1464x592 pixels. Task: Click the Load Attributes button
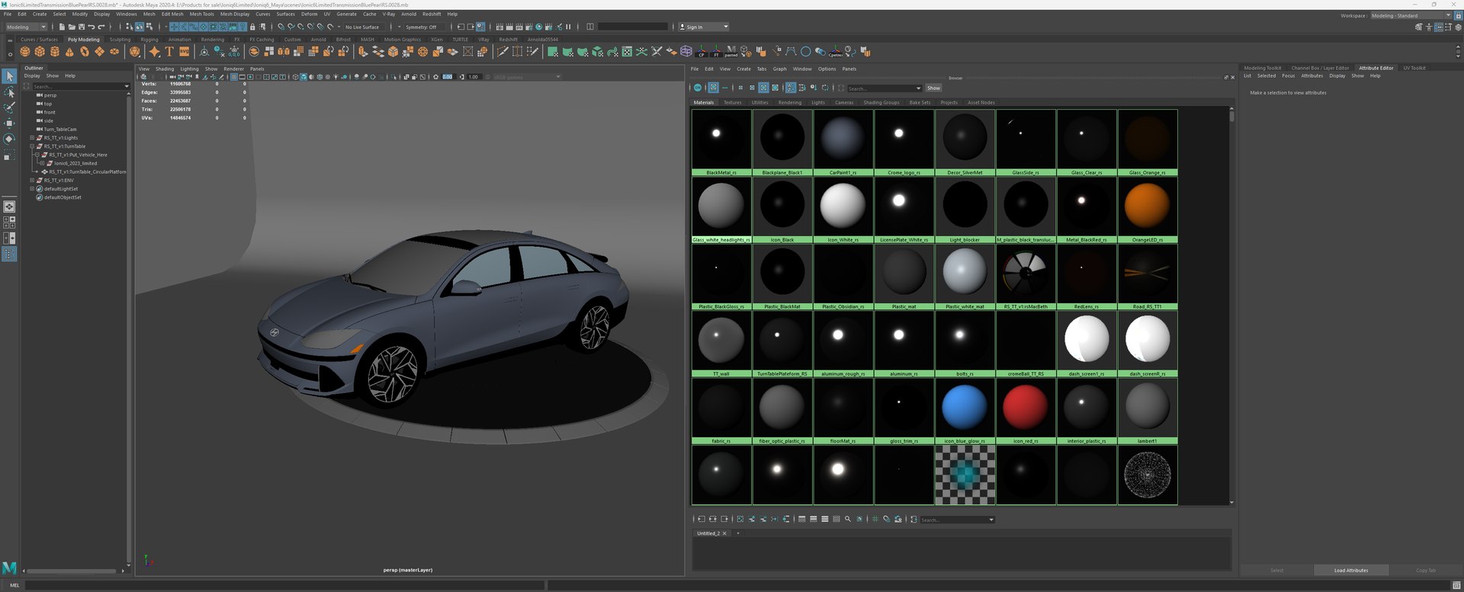(x=1350, y=570)
